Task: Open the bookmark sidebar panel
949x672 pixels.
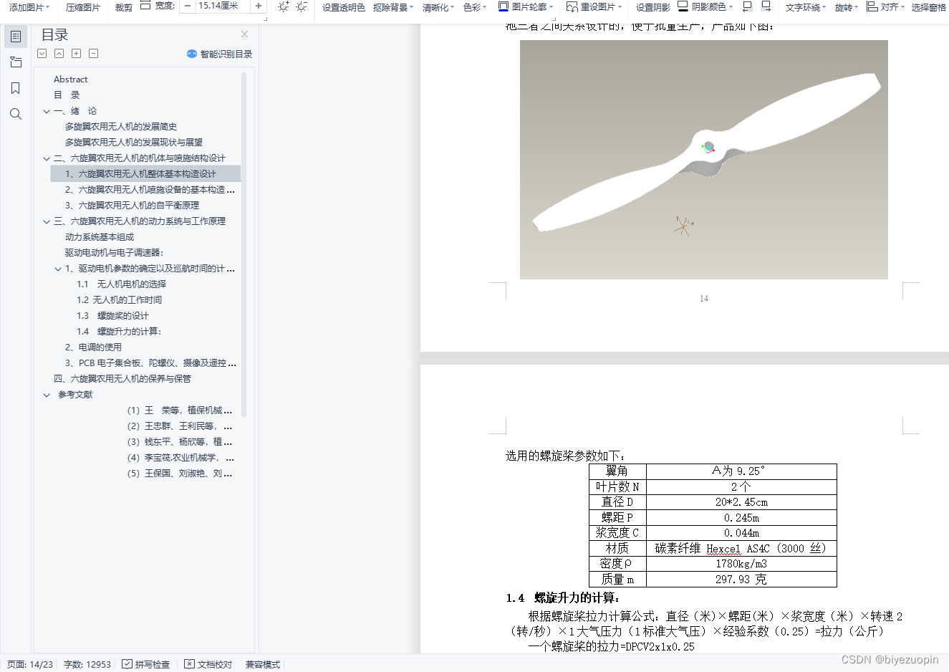Action: click(x=16, y=88)
